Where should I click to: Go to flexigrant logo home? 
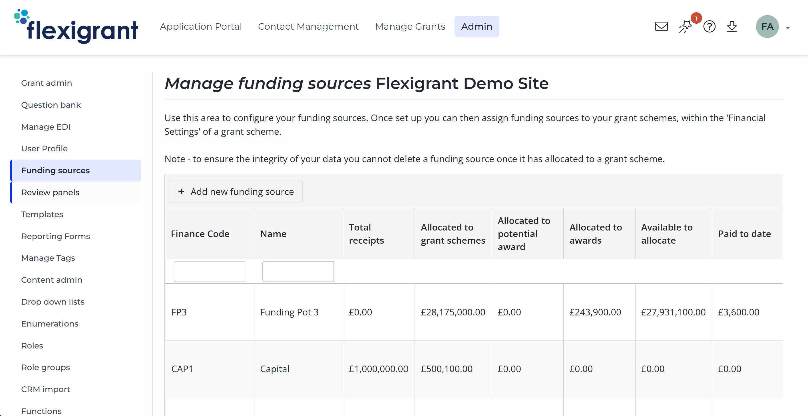76,26
